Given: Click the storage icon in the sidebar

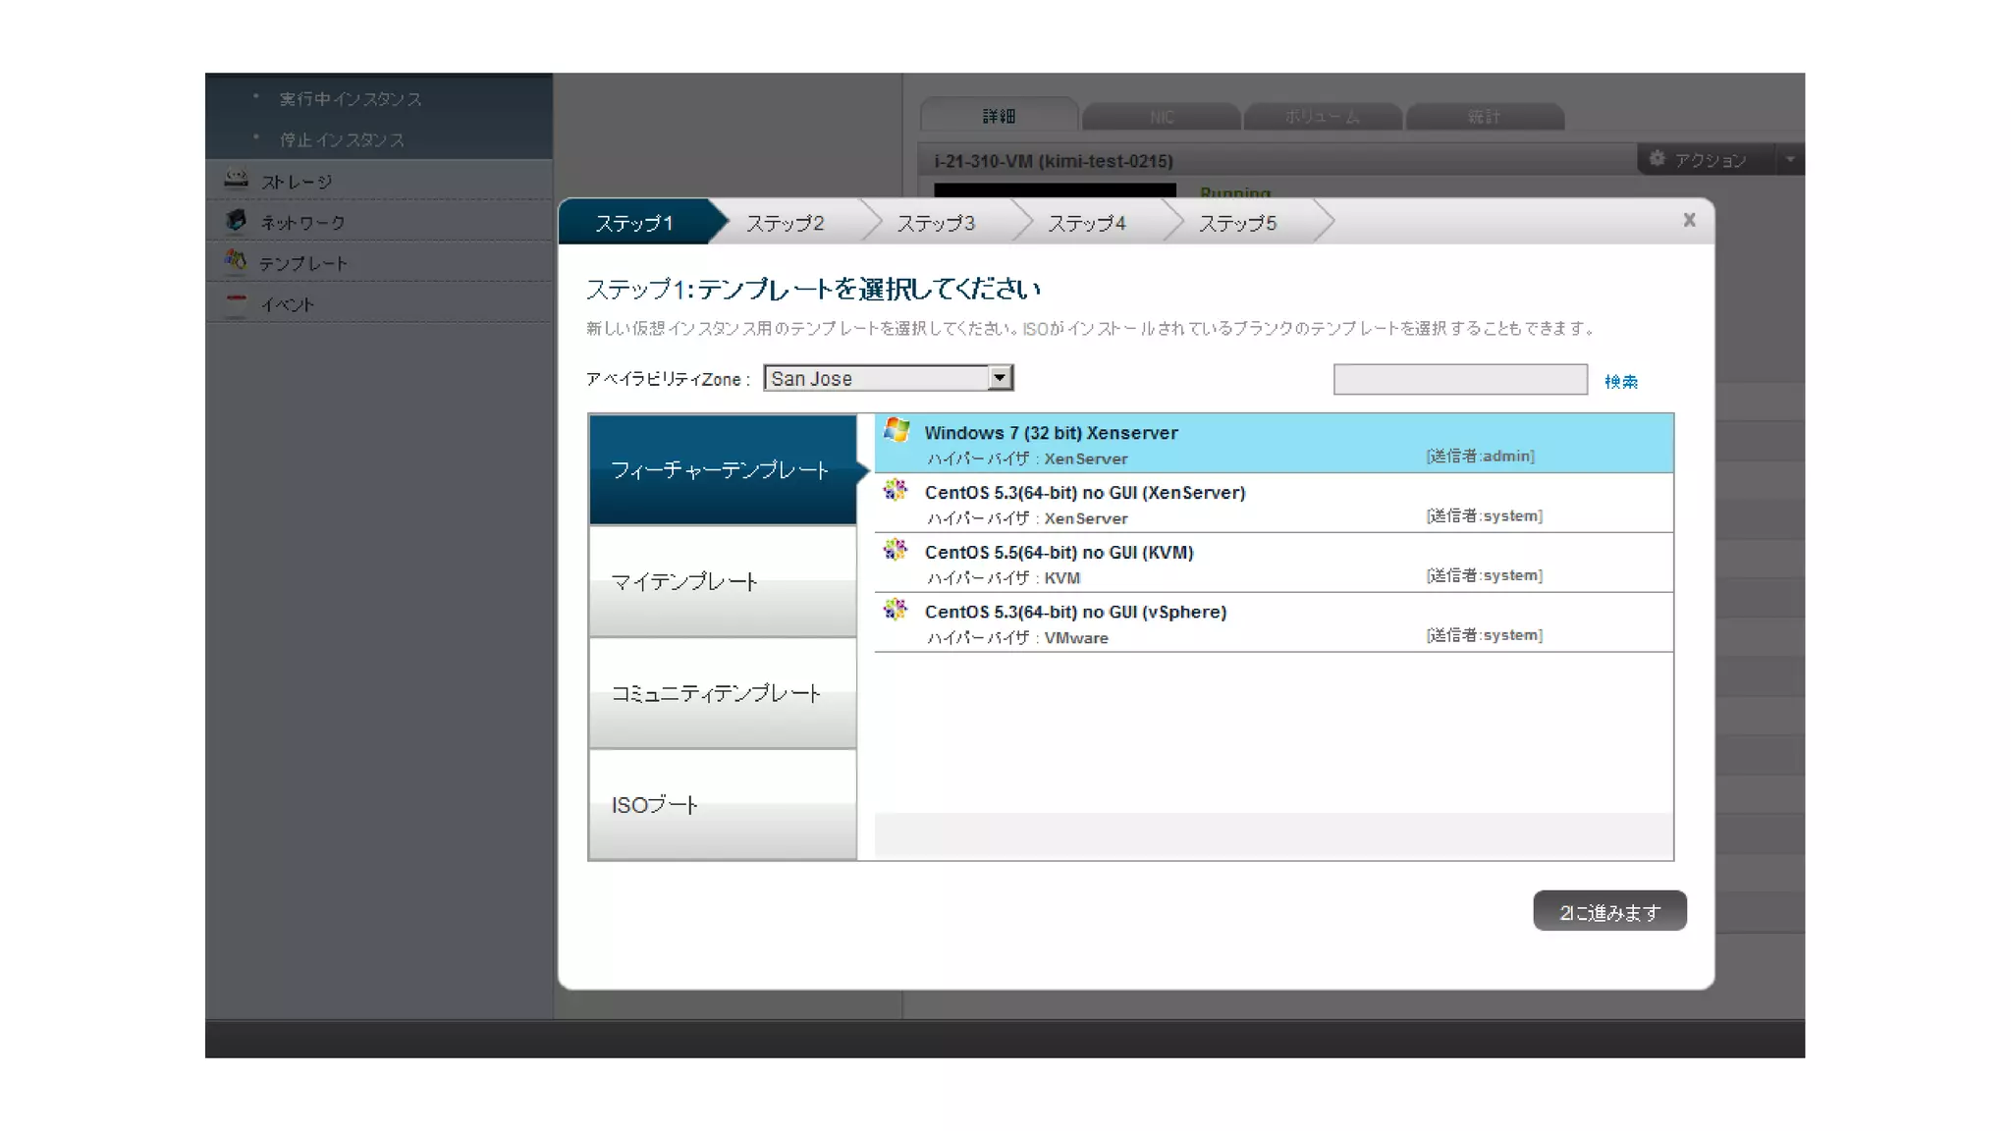Looking at the screenshot, I should (x=236, y=180).
